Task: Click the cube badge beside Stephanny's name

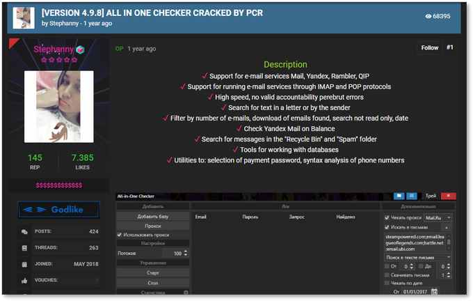Action: pyautogui.click(x=81, y=49)
